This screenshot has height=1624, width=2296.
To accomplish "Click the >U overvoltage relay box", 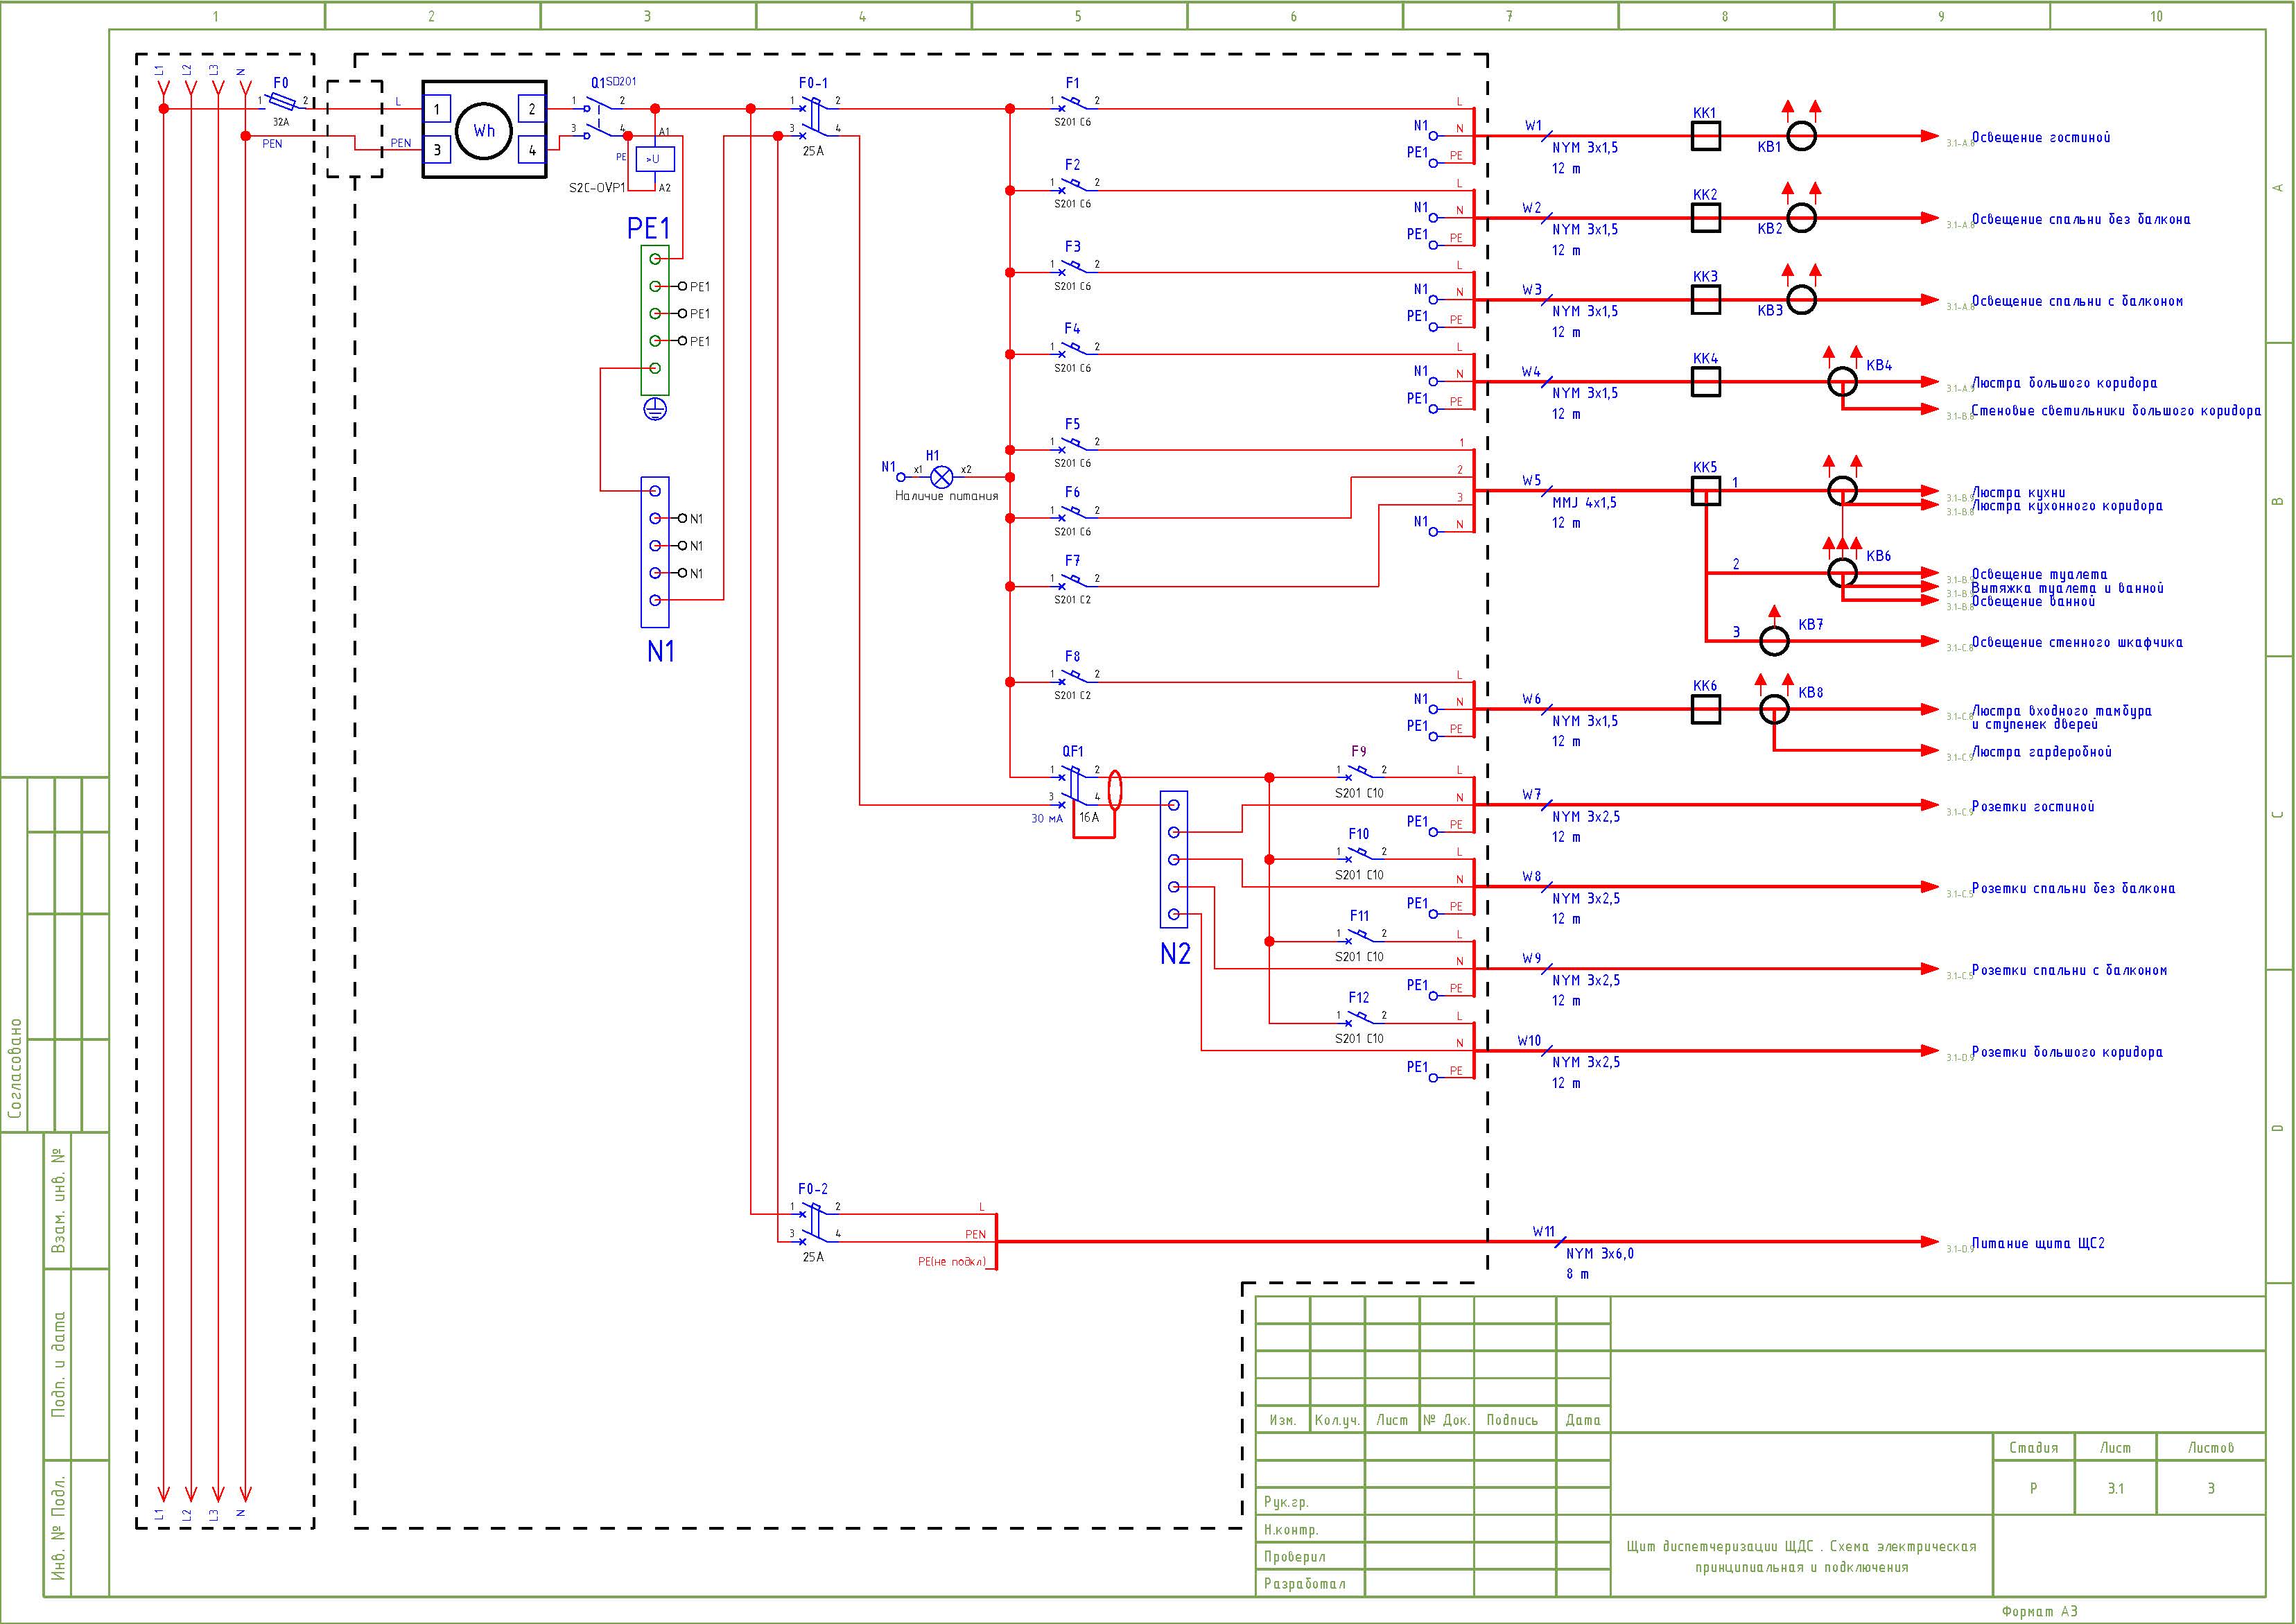I will pyautogui.click(x=654, y=159).
